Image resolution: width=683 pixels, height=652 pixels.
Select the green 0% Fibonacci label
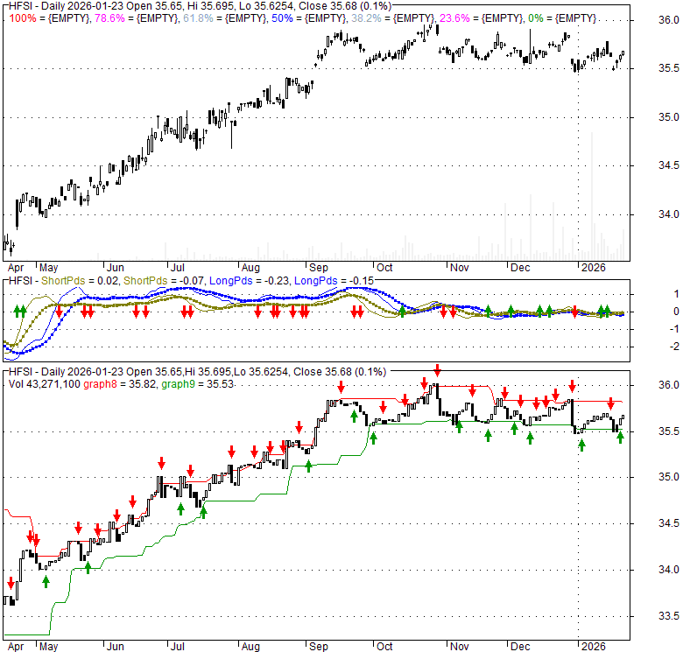[535, 18]
